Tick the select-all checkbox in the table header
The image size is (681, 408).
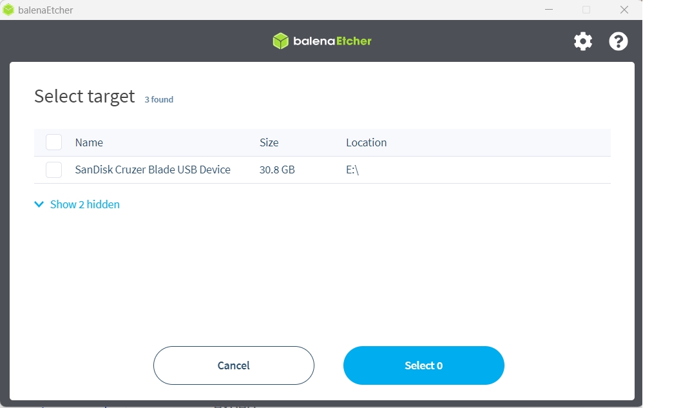[54, 142]
